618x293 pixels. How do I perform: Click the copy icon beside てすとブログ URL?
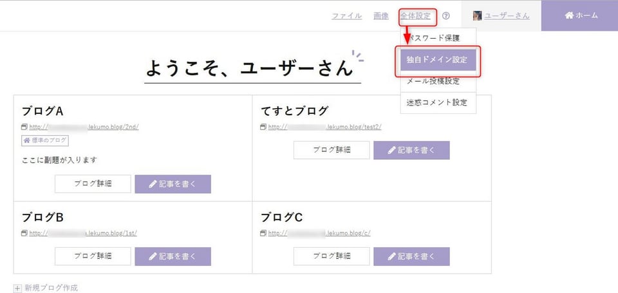(264, 127)
